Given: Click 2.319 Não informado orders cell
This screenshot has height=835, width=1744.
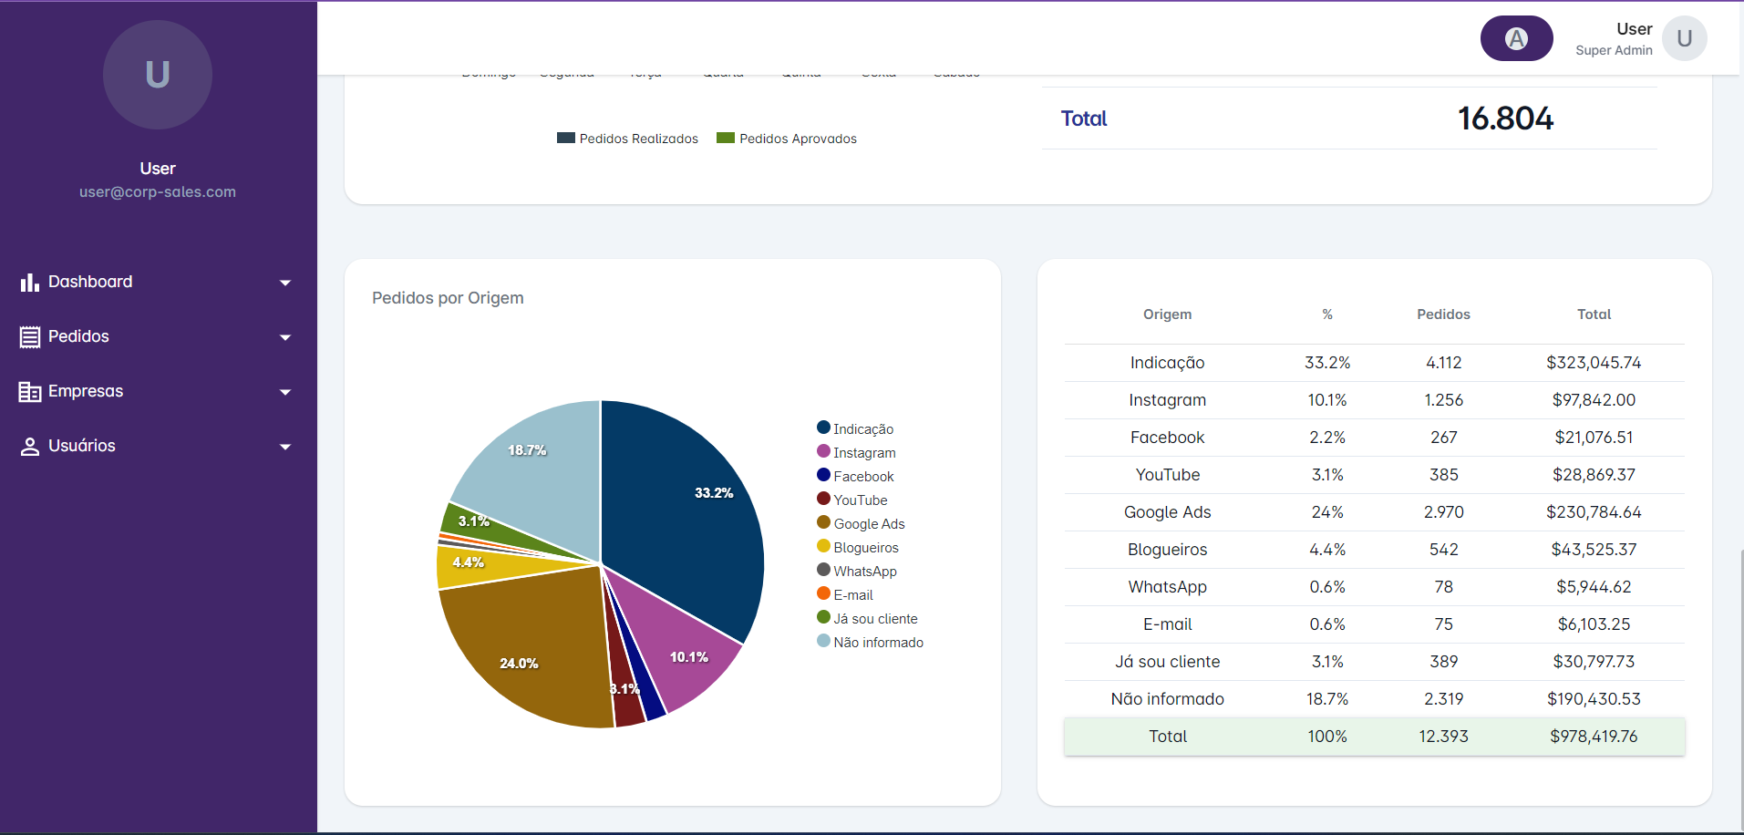Looking at the screenshot, I should [1443, 699].
